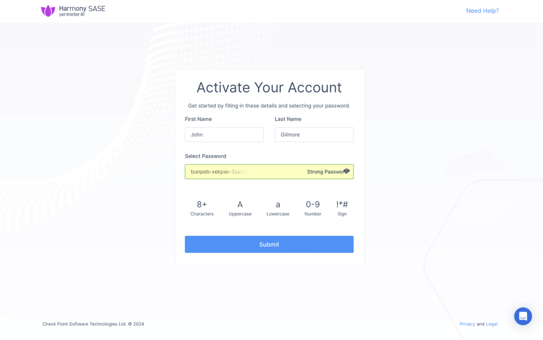
Task: Open the Privacy page
Action: click(x=467, y=324)
